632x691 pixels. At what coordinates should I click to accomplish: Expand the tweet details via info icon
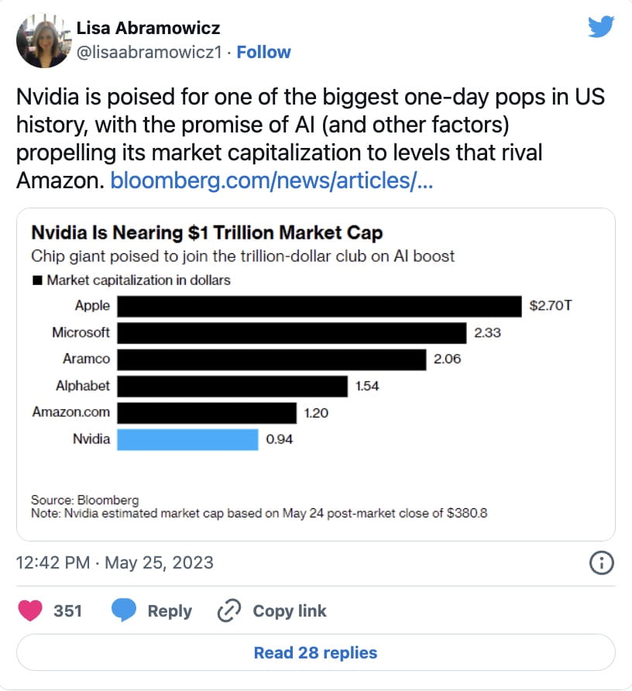tap(603, 563)
